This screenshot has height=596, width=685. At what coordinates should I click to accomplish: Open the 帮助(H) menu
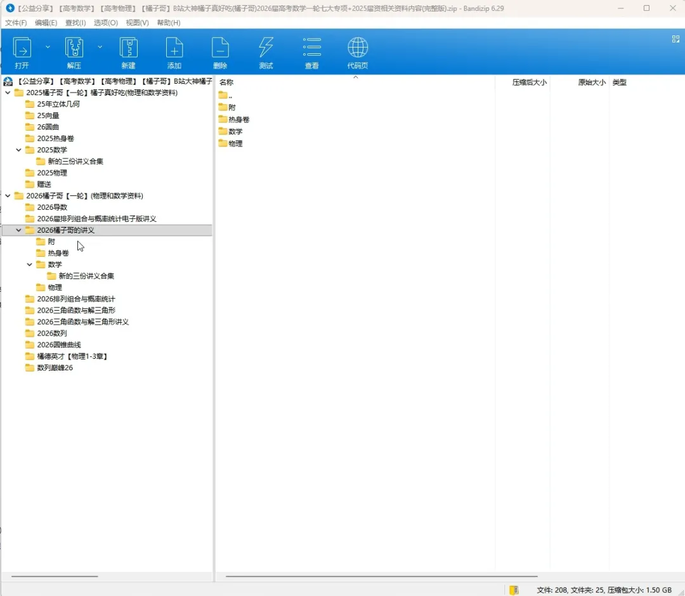click(169, 23)
